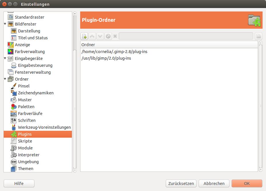
Task: Move selected folder up
Action: pyautogui.click(x=92, y=36)
